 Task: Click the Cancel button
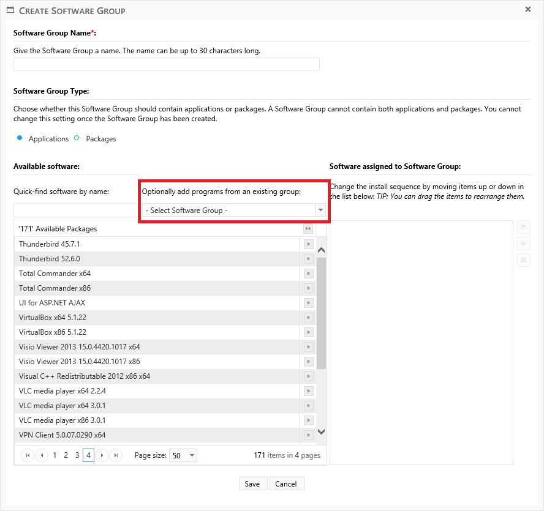(286, 483)
